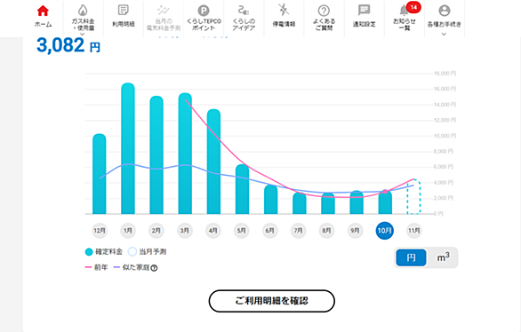Click the 14 notification badge

coord(413,7)
